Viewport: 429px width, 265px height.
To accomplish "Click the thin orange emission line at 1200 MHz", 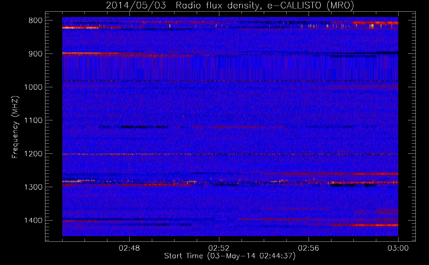I will [x=230, y=154].
